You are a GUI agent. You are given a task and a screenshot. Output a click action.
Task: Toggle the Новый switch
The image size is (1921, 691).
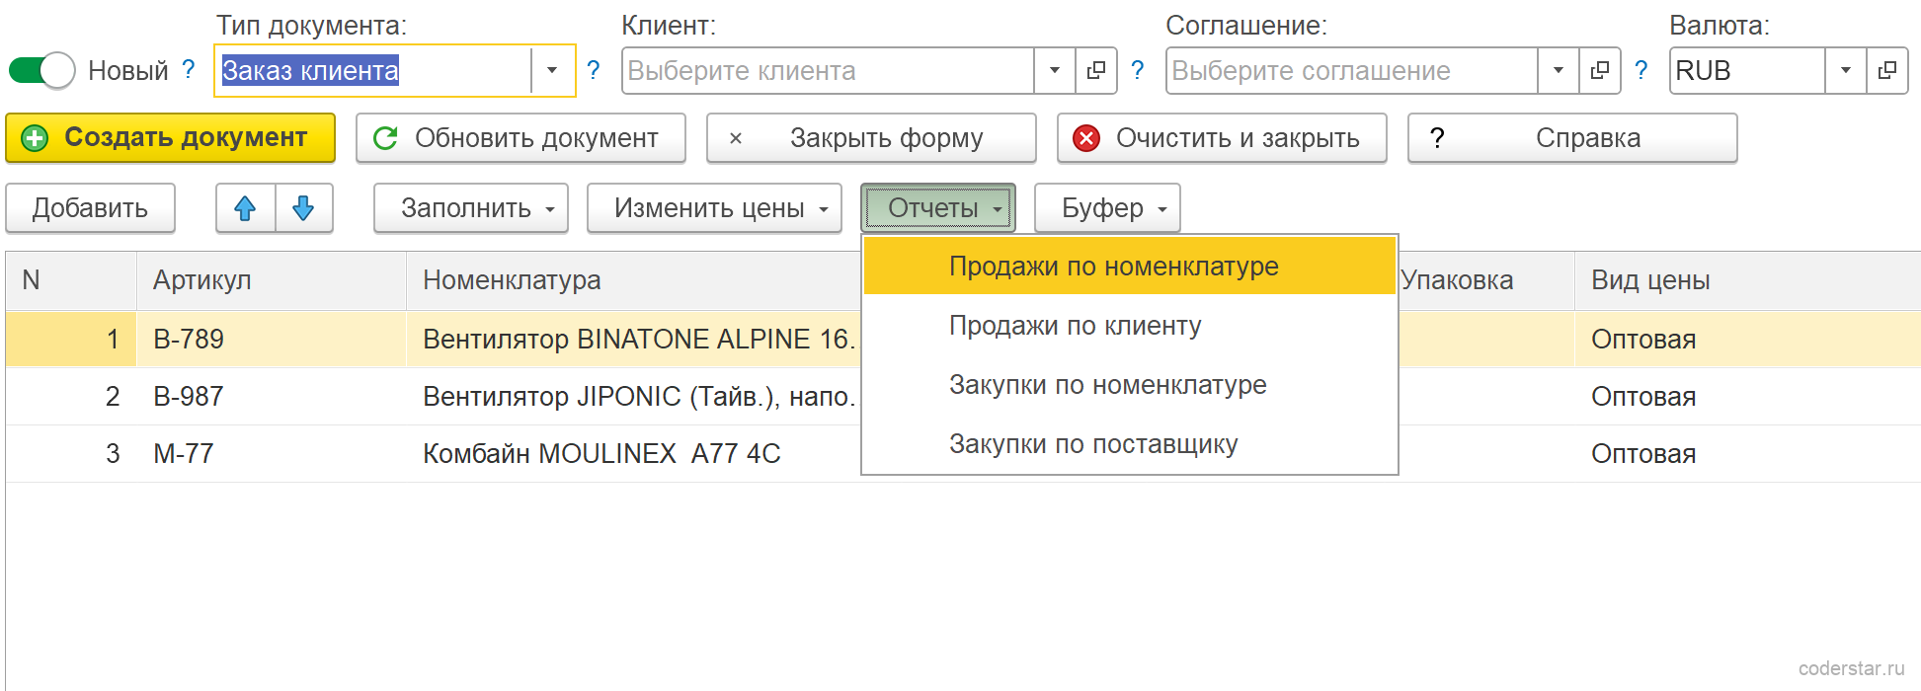[41, 71]
